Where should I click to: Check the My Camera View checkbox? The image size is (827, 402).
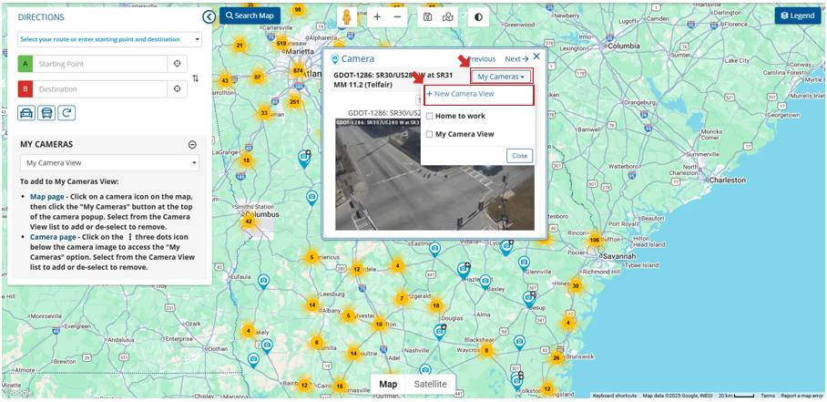pyautogui.click(x=430, y=134)
